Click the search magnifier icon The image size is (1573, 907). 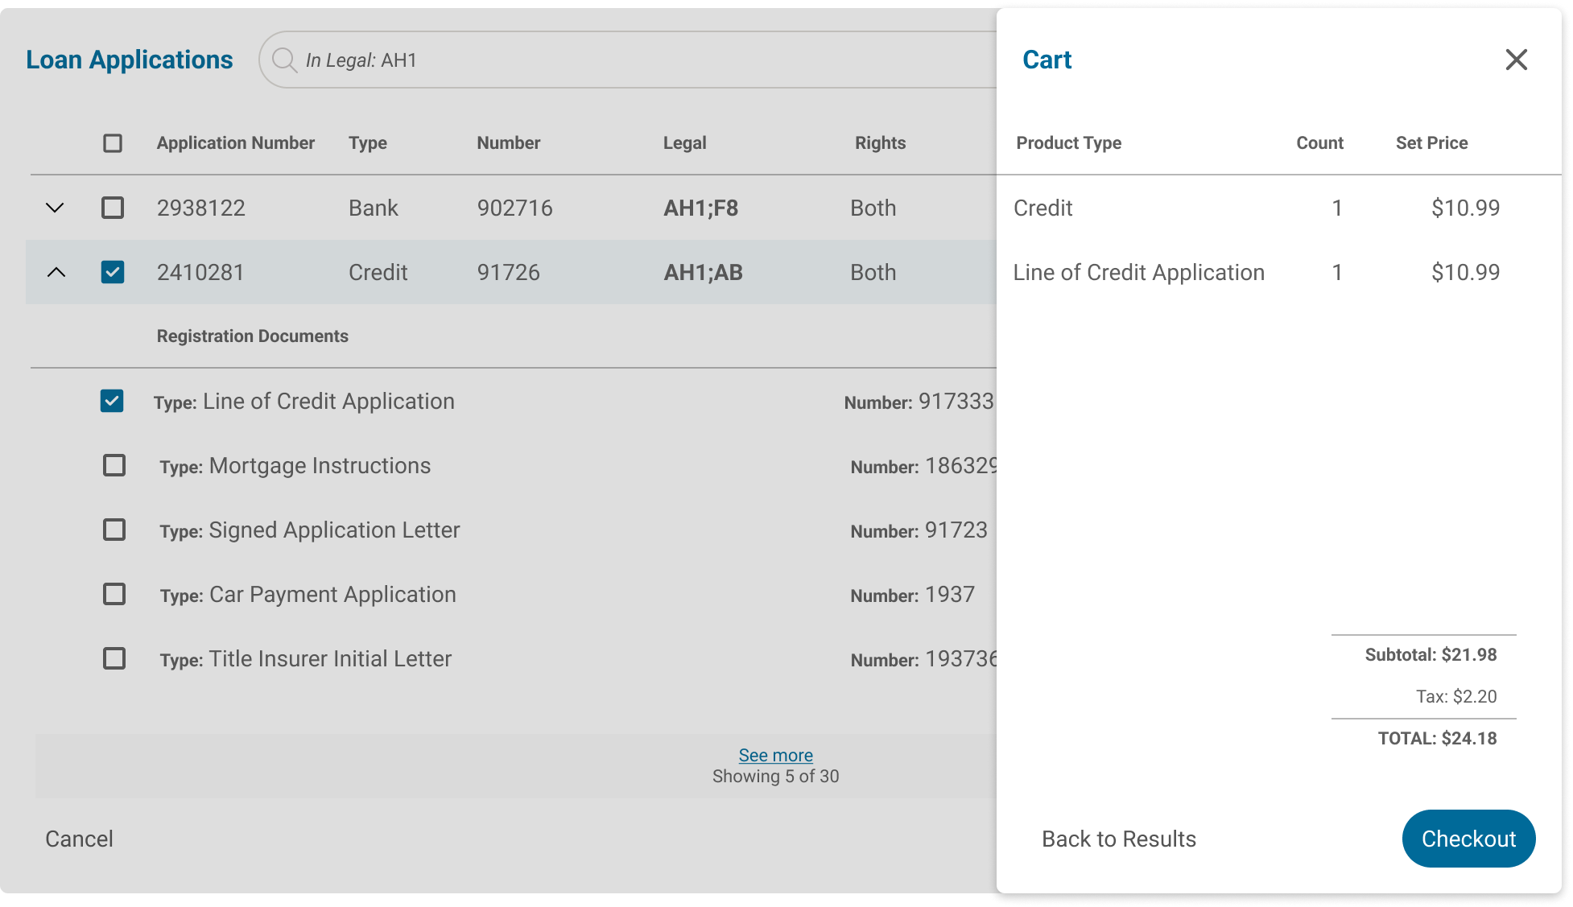(x=283, y=60)
